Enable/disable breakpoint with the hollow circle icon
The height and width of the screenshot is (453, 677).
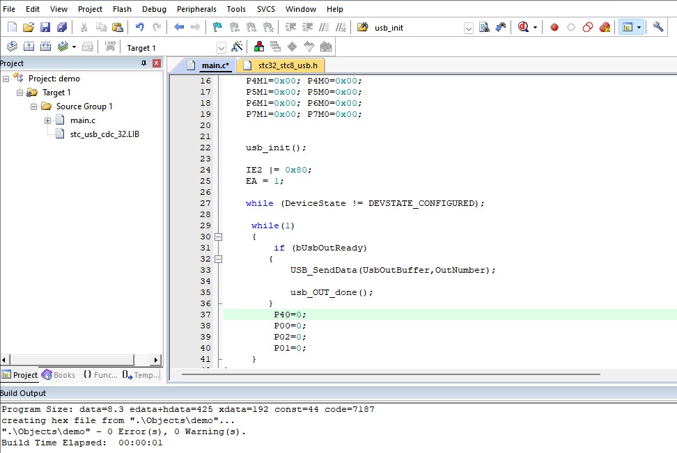pos(571,27)
